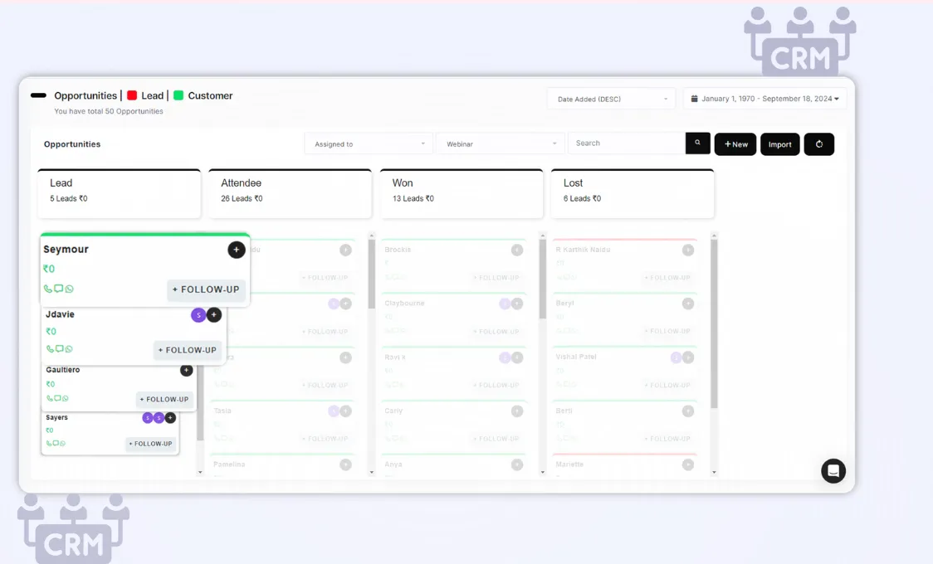Click the search magnifier button
933x564 pixels.
(697, 143)
